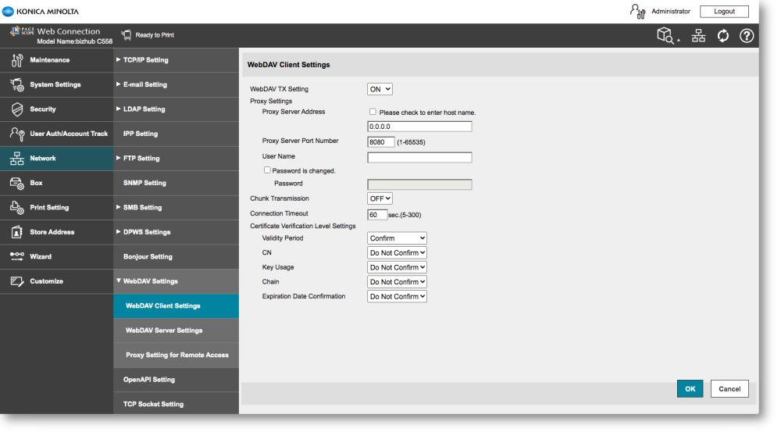Open the IPP Setting menu item
This screenshot has height=436, width=781.
[x=176, y=134]
